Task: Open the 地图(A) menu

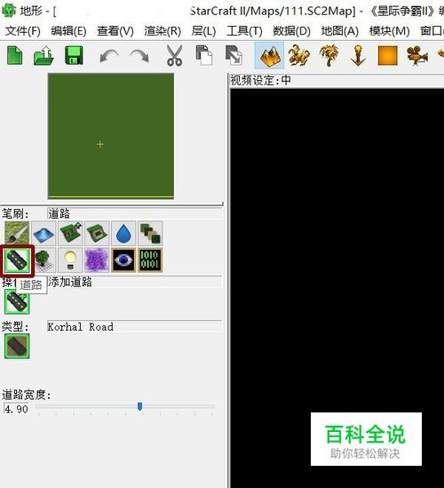Action: [340, 31]
